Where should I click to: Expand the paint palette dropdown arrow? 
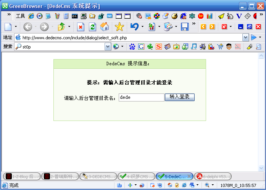[x=176, y=27]
